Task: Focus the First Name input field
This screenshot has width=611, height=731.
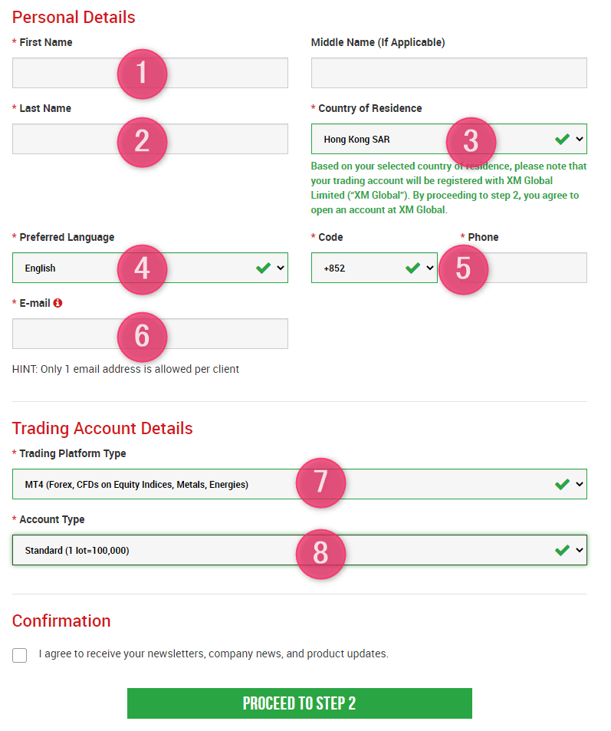Action: [150, 73]
